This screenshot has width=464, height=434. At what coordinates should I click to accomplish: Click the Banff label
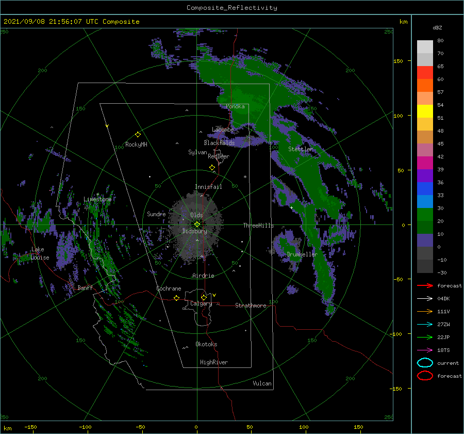coord(85,287)
